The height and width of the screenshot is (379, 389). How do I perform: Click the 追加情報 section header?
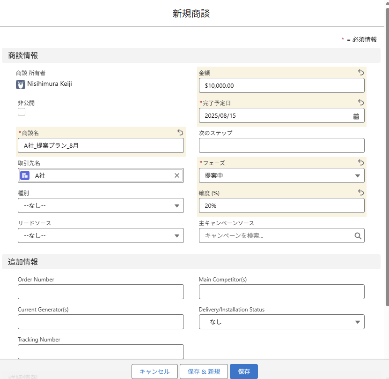point(191,262)
